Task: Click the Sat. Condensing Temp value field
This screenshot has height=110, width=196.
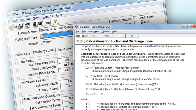Action: tap(68, 103)
